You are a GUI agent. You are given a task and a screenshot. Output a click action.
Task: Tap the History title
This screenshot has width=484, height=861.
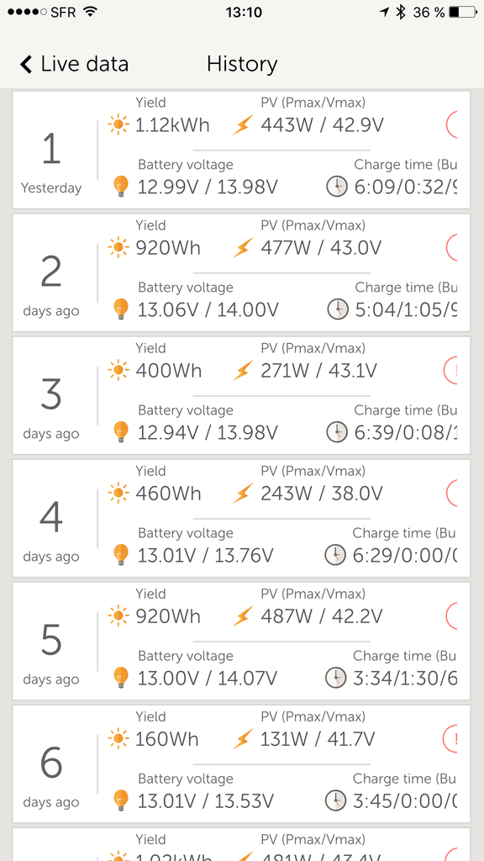coord(242,64)
